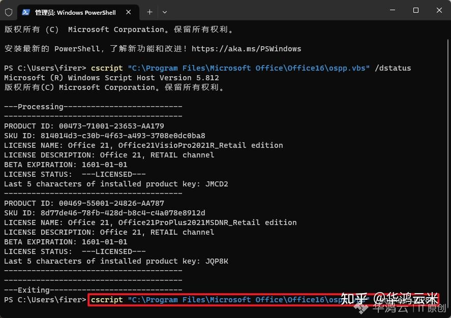Select the 管理员: Windows PowerShell tab

point(78,12)
